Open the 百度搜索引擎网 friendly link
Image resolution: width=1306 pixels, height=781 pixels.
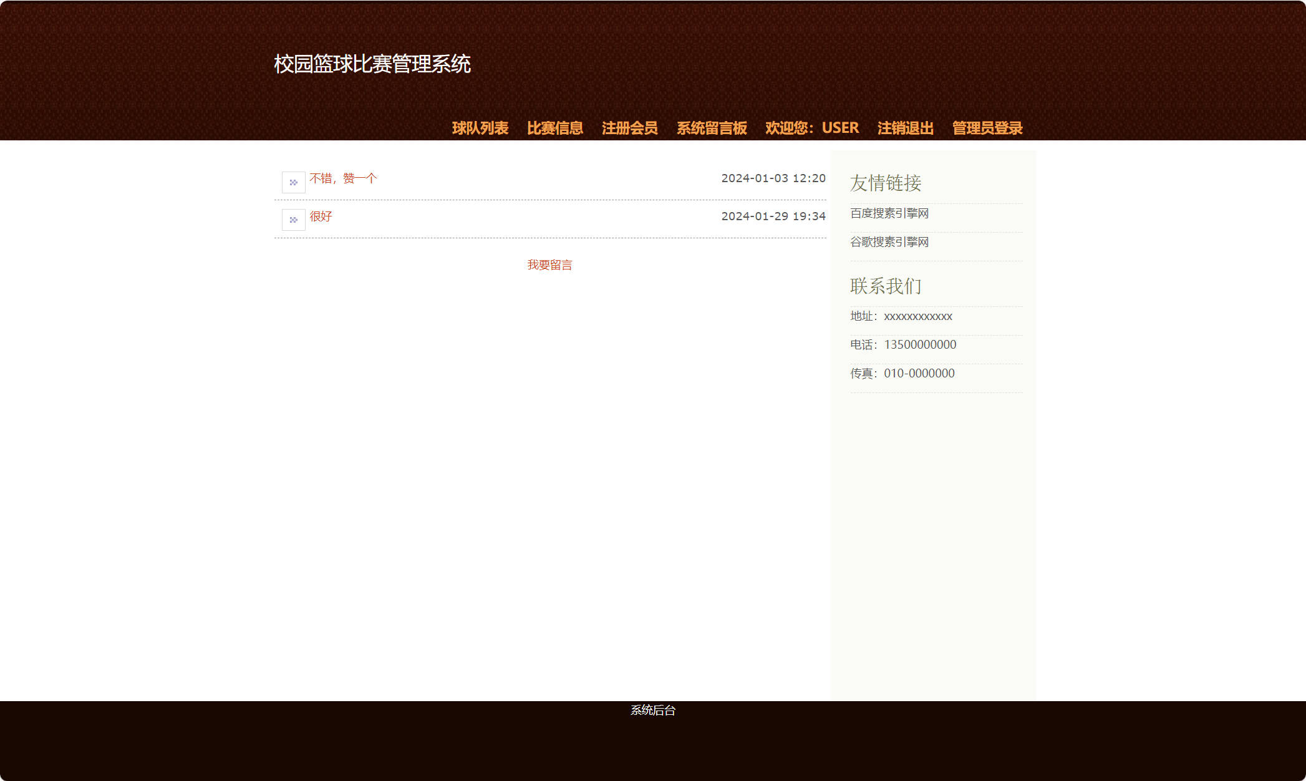(888, 213)
